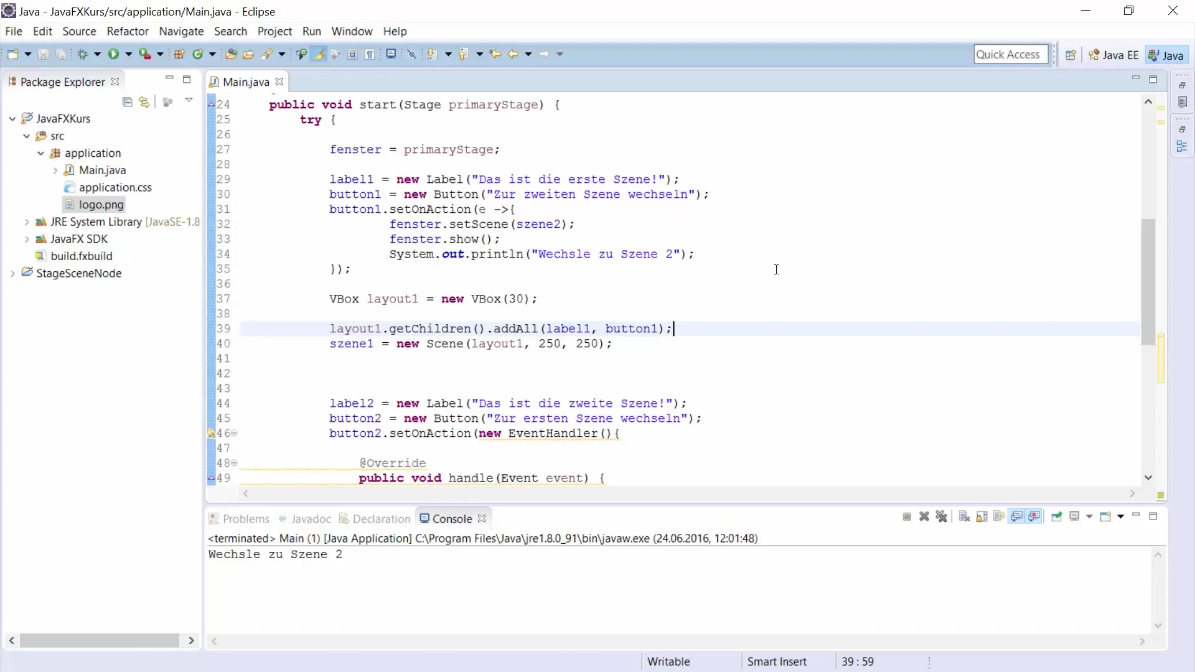The width and height of the screenshot is (1195, 672).
Task: Click Previous Annotation arrow icon
Action: [x=463, y=54]
